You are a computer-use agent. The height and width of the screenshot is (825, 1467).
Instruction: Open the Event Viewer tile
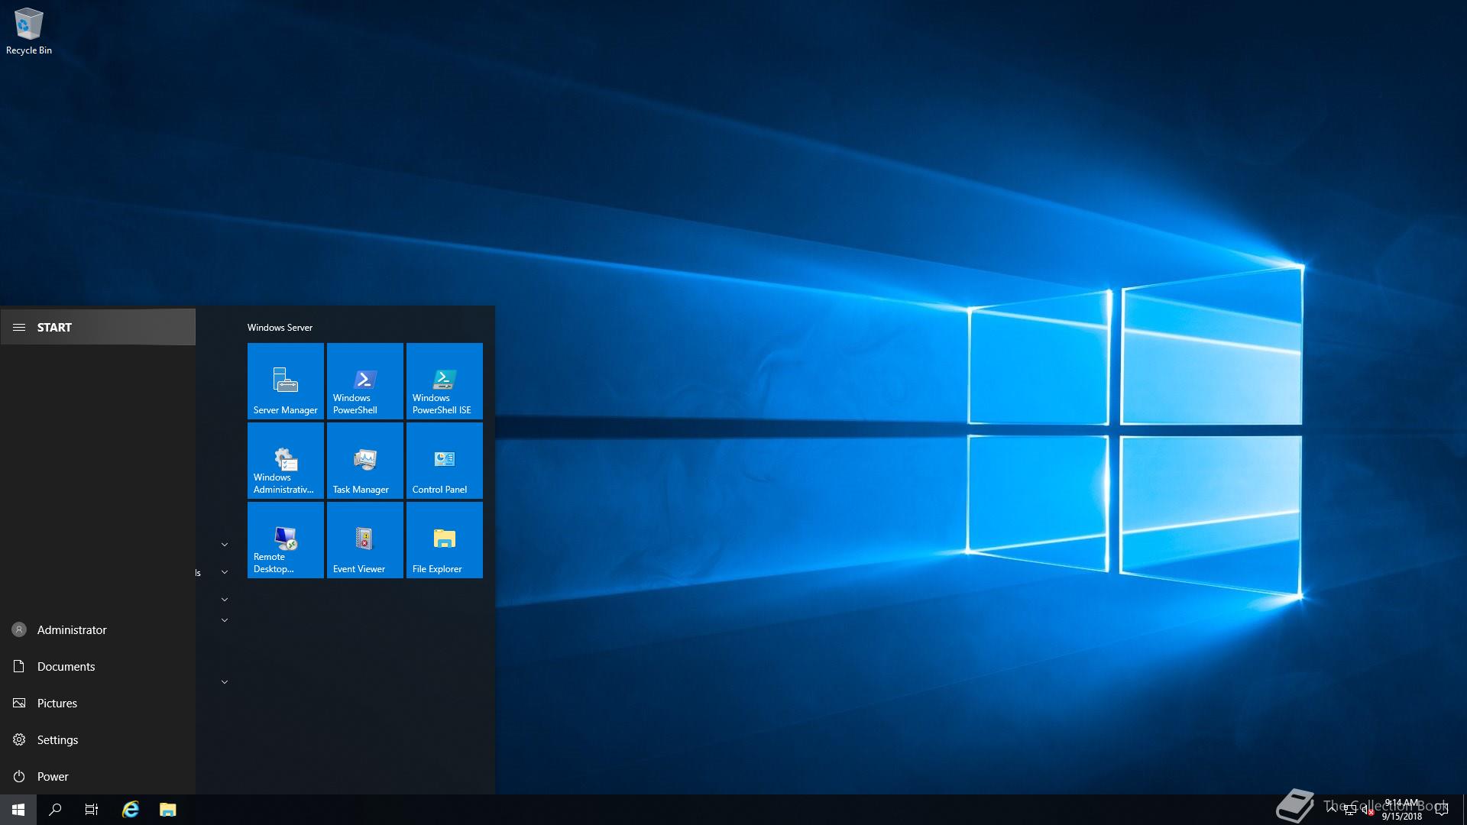tap(364, 539)
